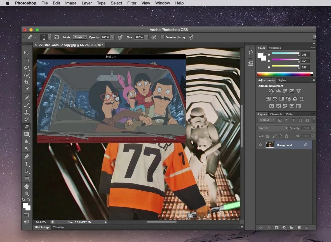Select the Type tool
Viewport: 331px width, 242px height.
[27, 164]
